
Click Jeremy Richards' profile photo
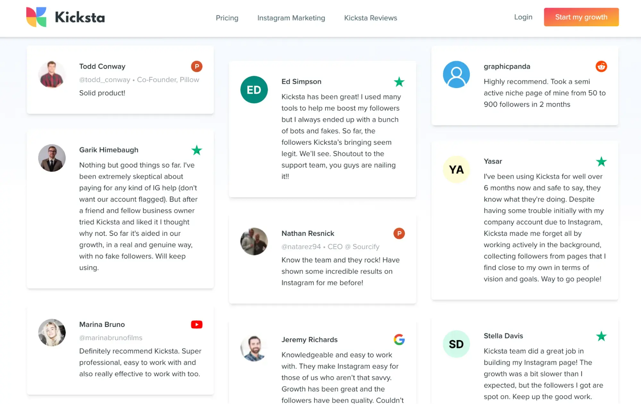click(254, 348)
